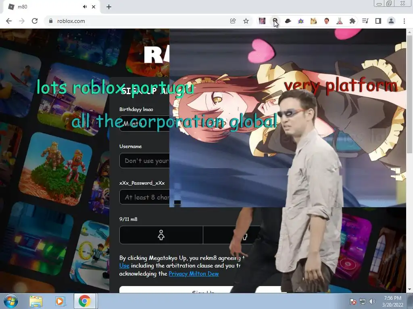Click the Chrome taskbar button

coord(84,301)
